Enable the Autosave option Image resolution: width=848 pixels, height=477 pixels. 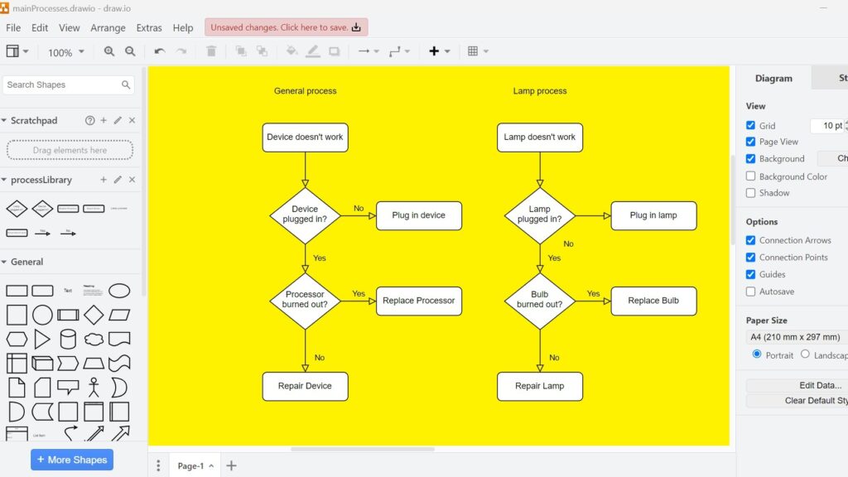pos(752,291)
